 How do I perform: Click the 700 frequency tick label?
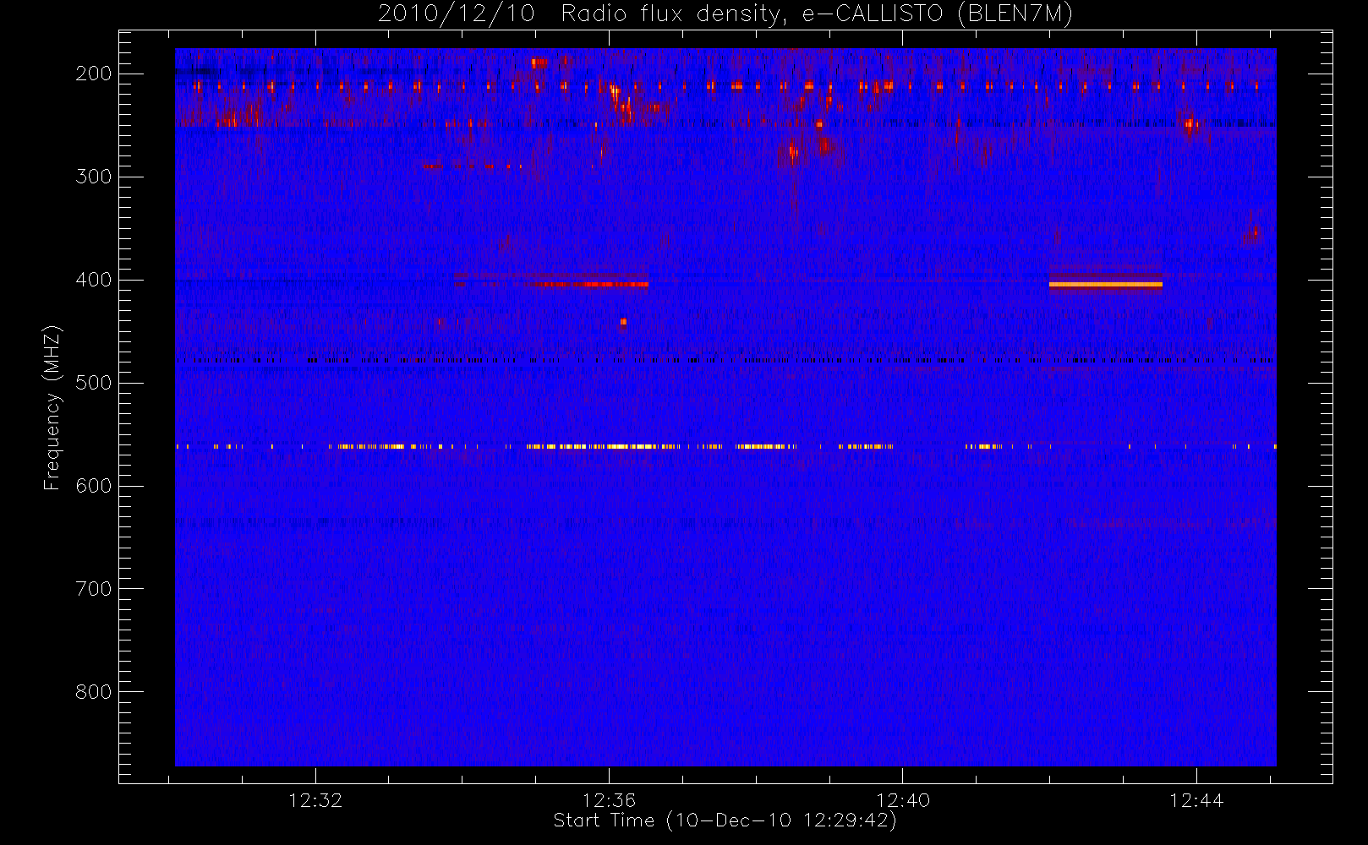tap(94, 589)
